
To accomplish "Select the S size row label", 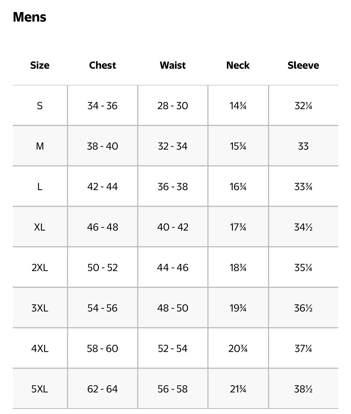I will click(40, 106).
